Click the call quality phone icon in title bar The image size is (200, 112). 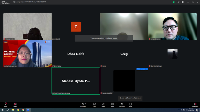point(178,2)
